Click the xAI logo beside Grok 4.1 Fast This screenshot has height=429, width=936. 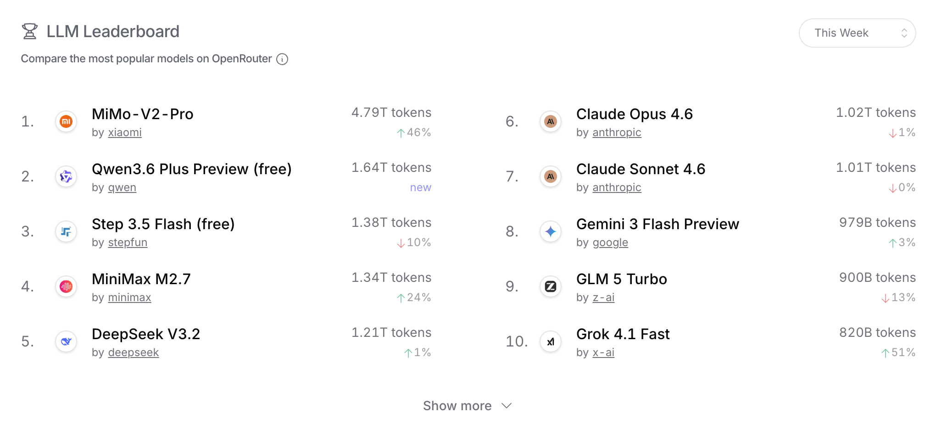tap(551, 341)
